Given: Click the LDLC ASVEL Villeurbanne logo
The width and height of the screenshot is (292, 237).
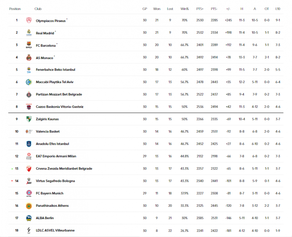Looking at the screenshot, I should (x=29, y=230).
